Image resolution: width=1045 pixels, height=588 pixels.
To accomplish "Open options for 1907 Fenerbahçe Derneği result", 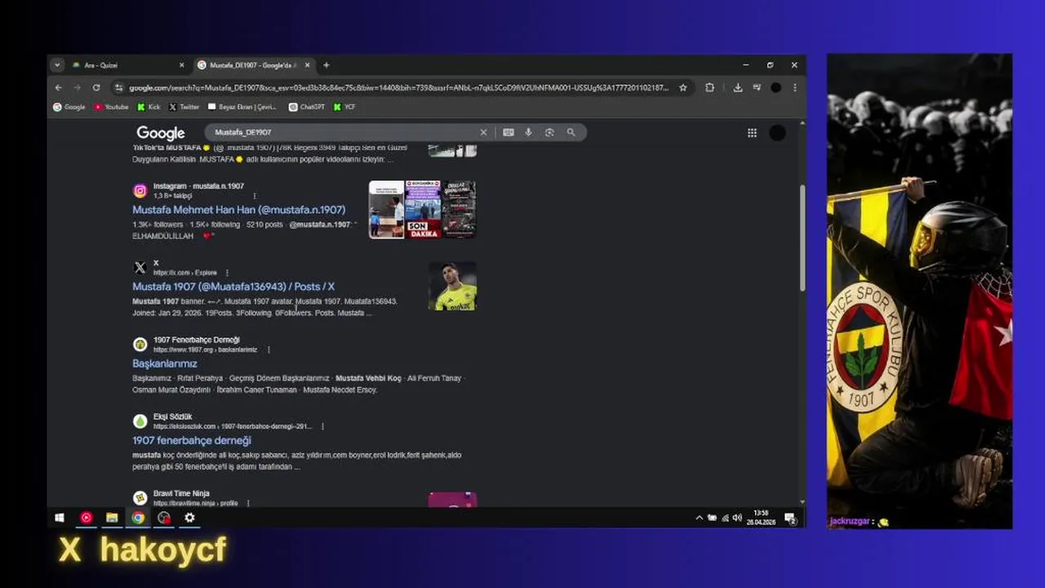I will click(269, 350).
